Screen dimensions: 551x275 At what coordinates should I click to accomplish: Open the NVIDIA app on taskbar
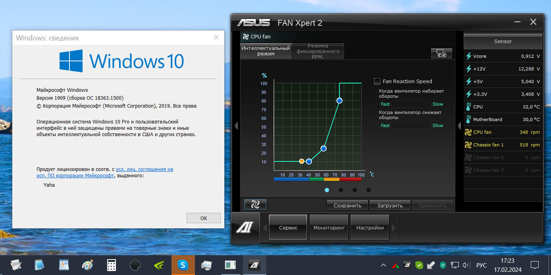point(159,265)
